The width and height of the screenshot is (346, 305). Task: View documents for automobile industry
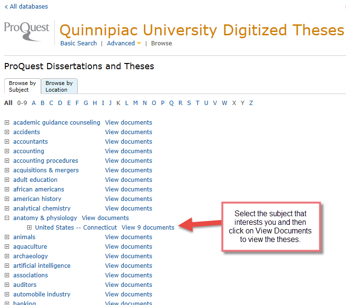tap(129, 294)
